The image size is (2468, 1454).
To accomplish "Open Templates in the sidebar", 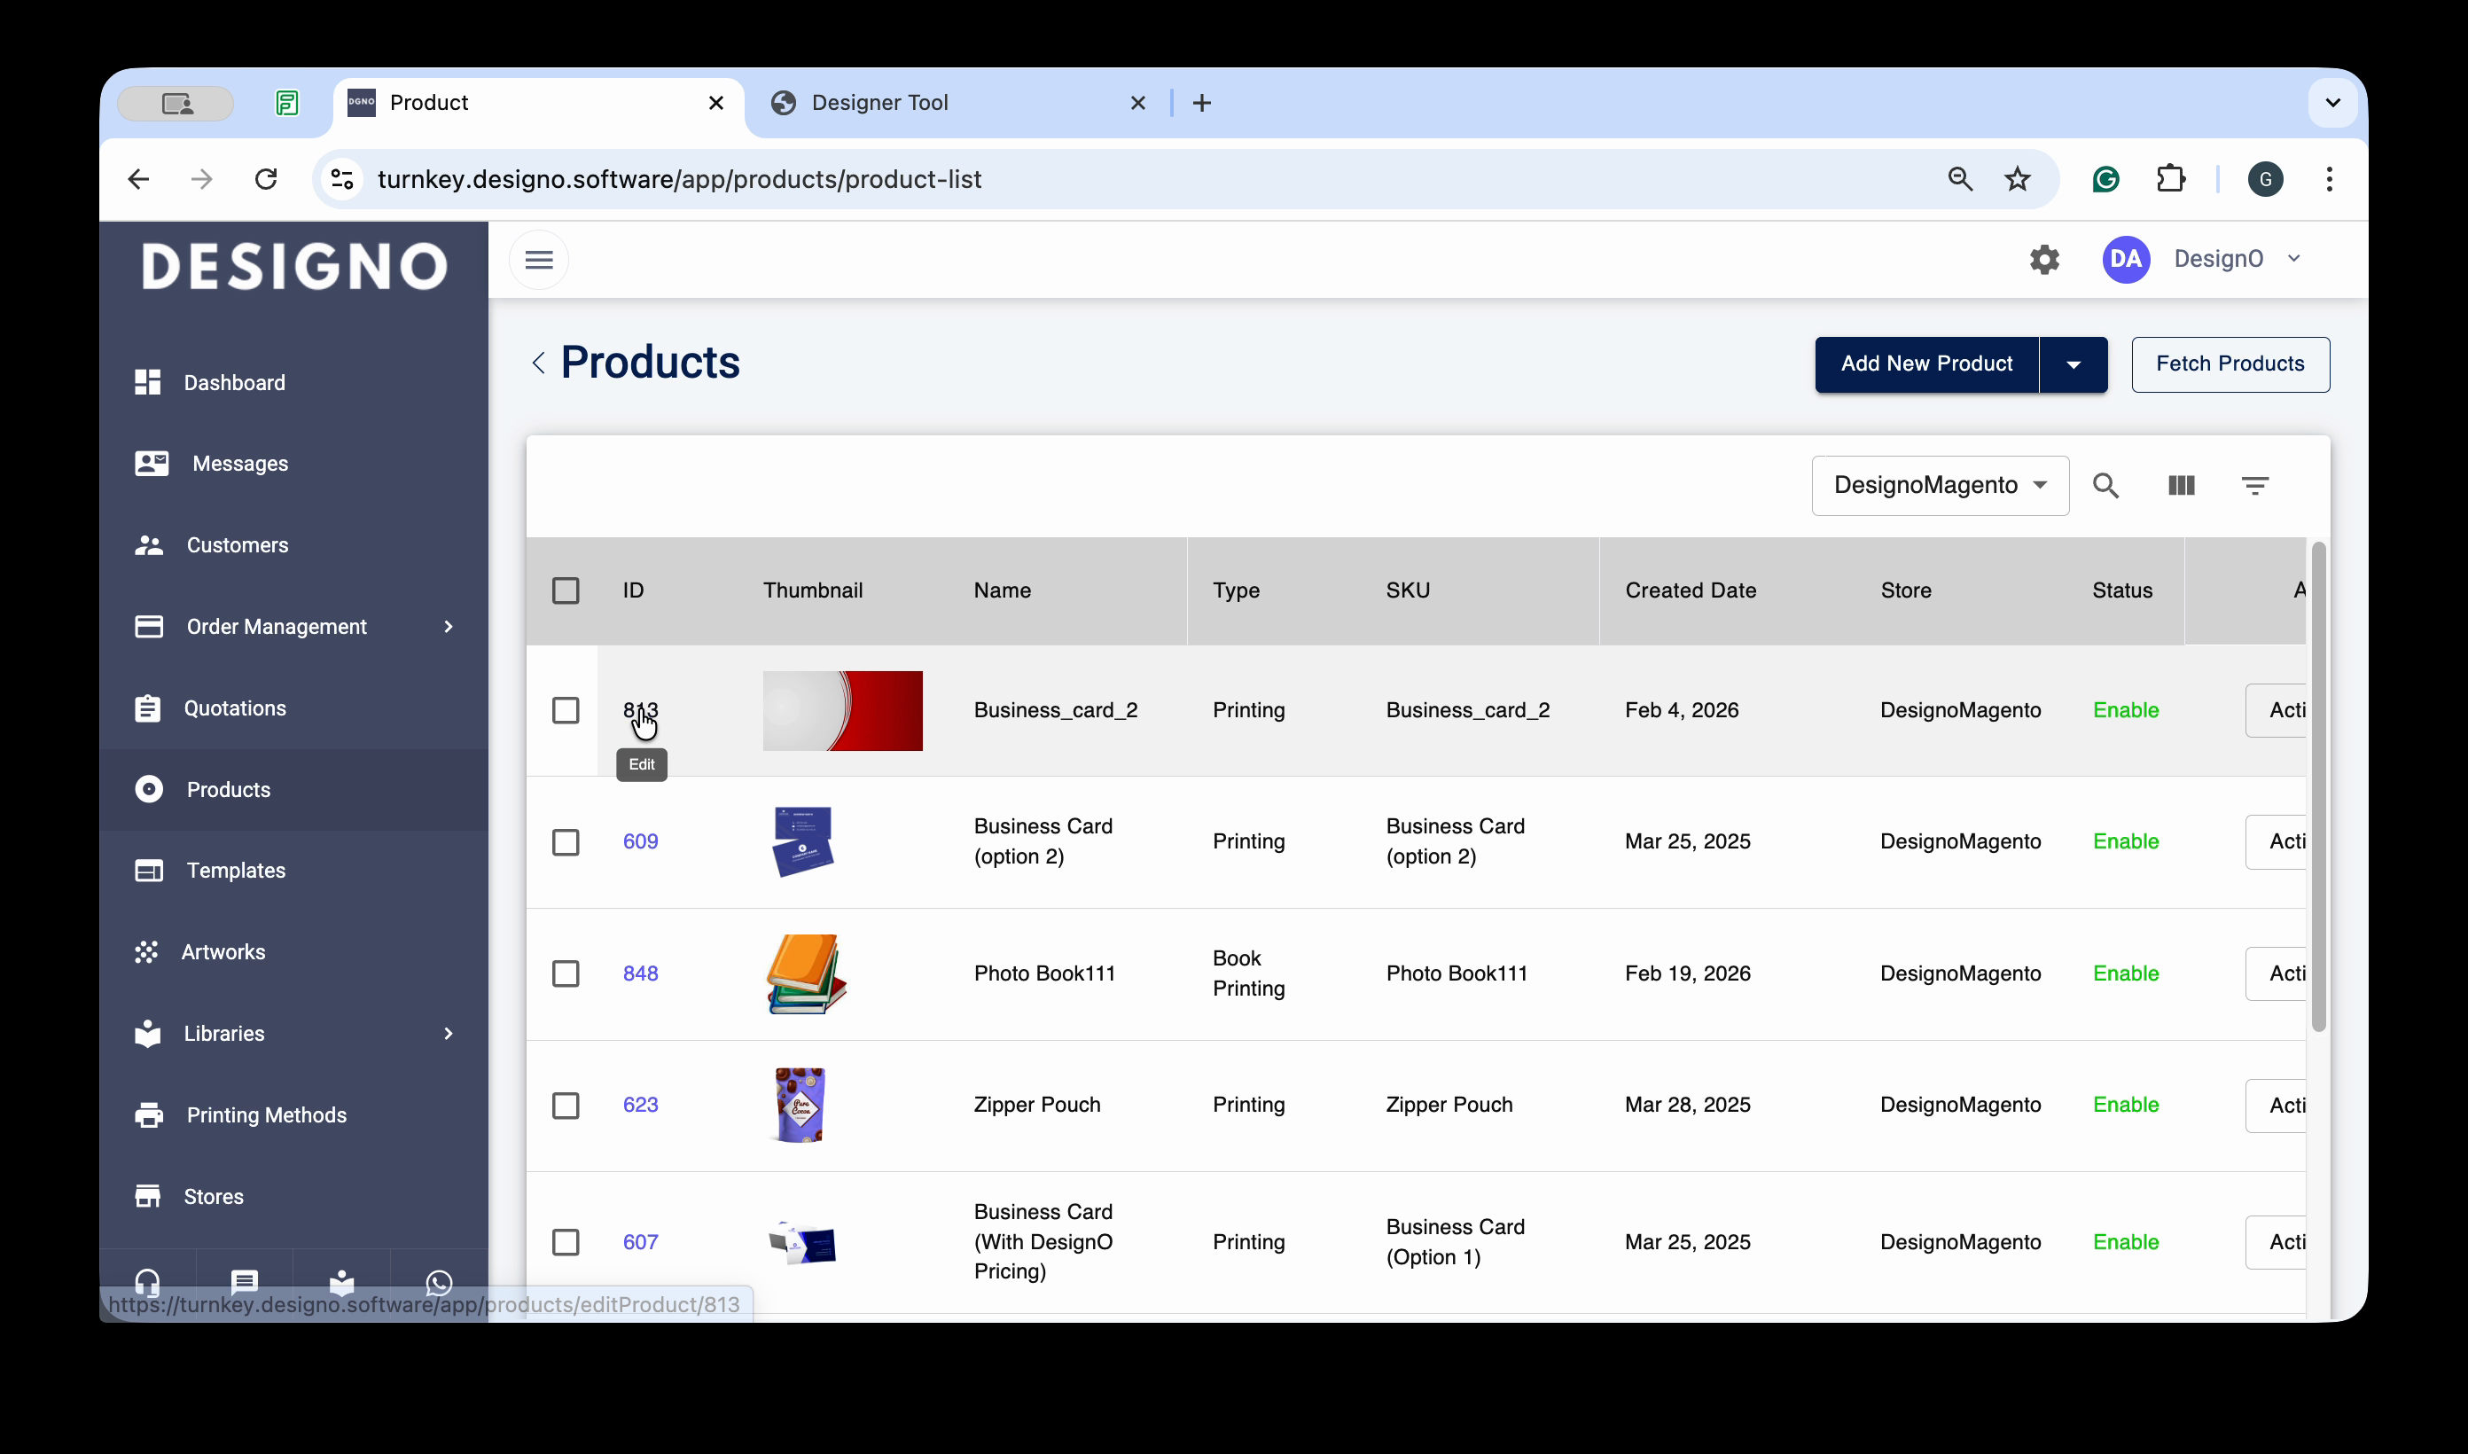I will [236, 870].
